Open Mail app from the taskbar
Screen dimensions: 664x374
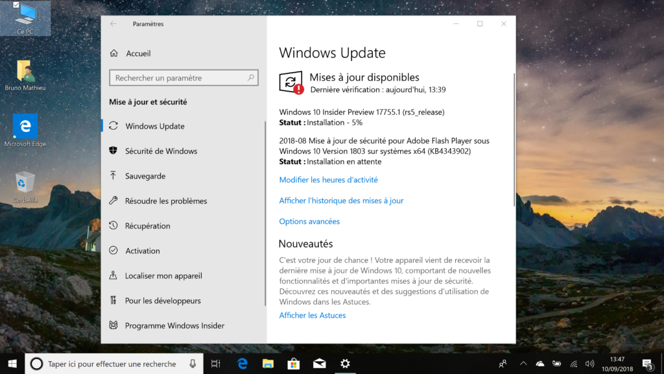pyautogui.click(x=319, y=364)
